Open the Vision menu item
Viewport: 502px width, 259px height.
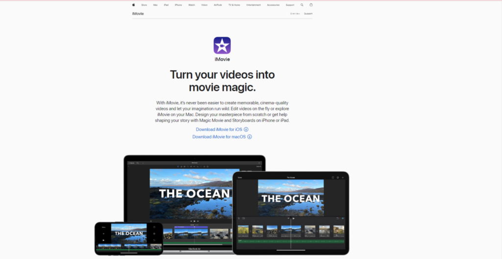pos(204,5)
